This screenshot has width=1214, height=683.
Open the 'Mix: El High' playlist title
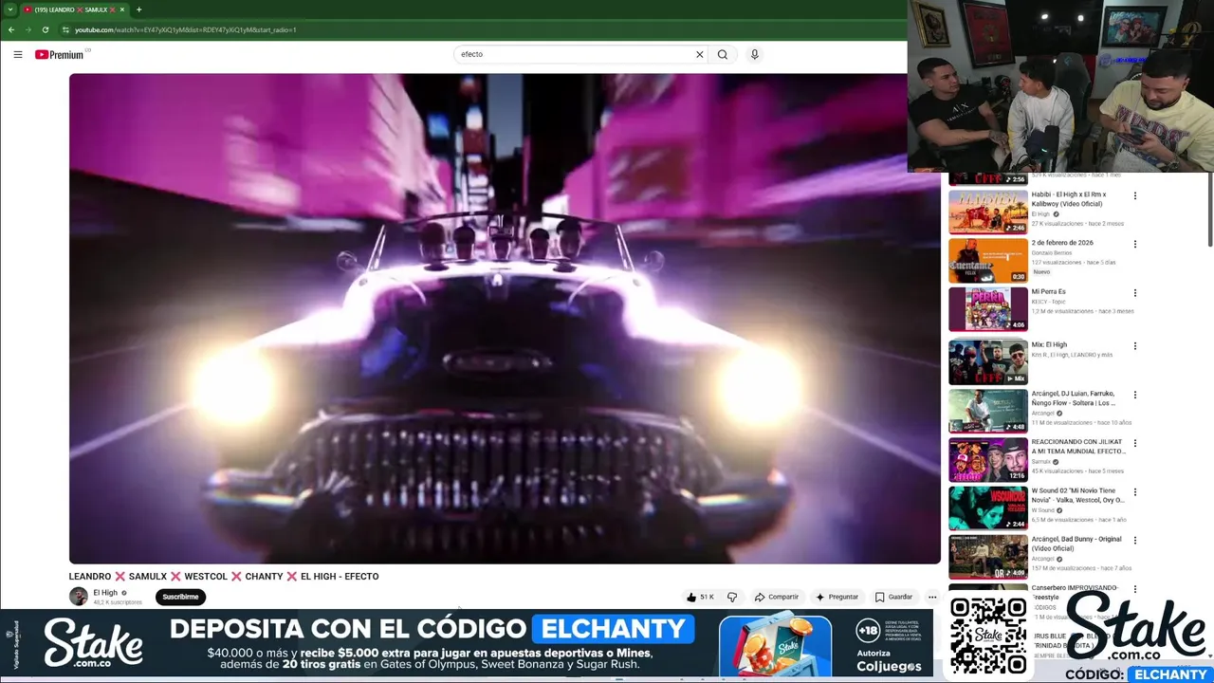1049,344
